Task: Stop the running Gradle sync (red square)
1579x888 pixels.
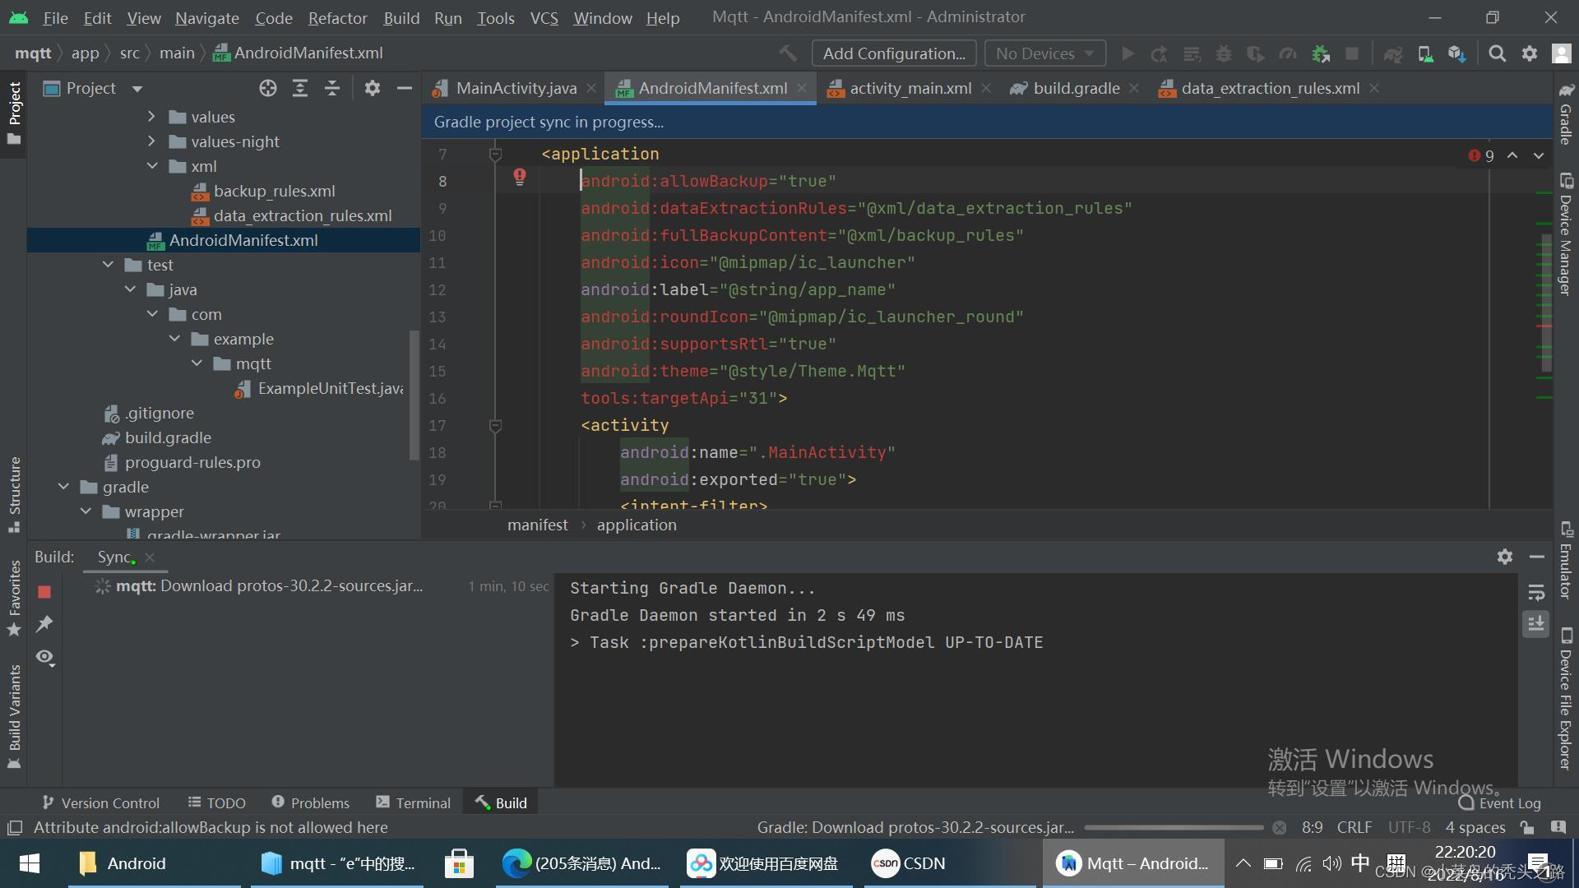Action: tap(44, 592)
